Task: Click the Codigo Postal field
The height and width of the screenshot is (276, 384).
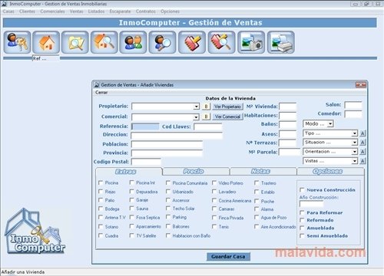Action: click(x=146, y=162)
